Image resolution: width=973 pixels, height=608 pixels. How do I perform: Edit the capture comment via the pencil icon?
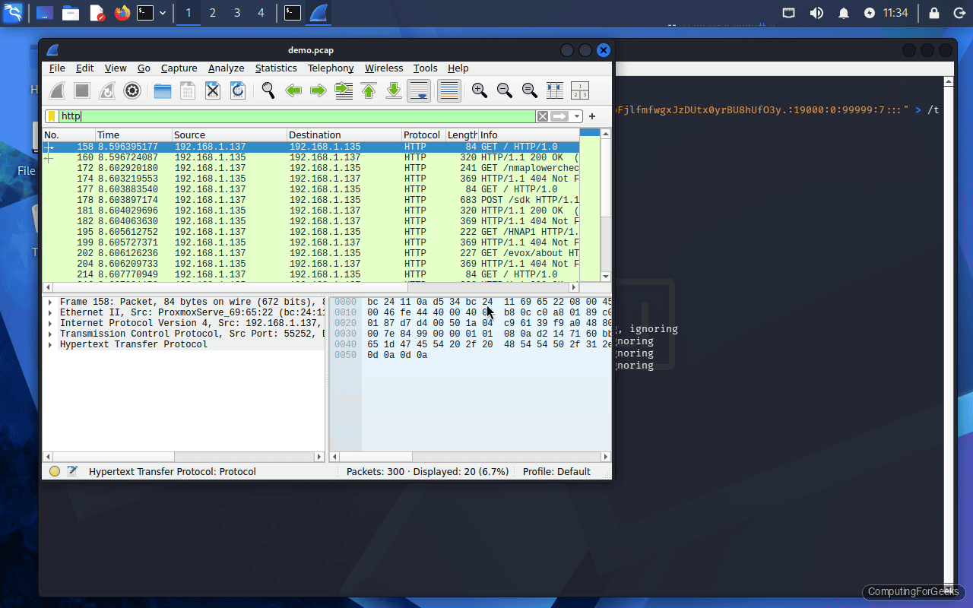72,471
